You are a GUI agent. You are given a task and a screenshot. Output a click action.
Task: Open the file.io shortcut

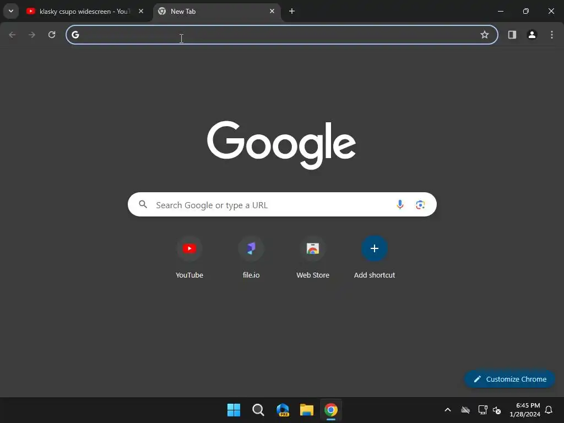251,258
